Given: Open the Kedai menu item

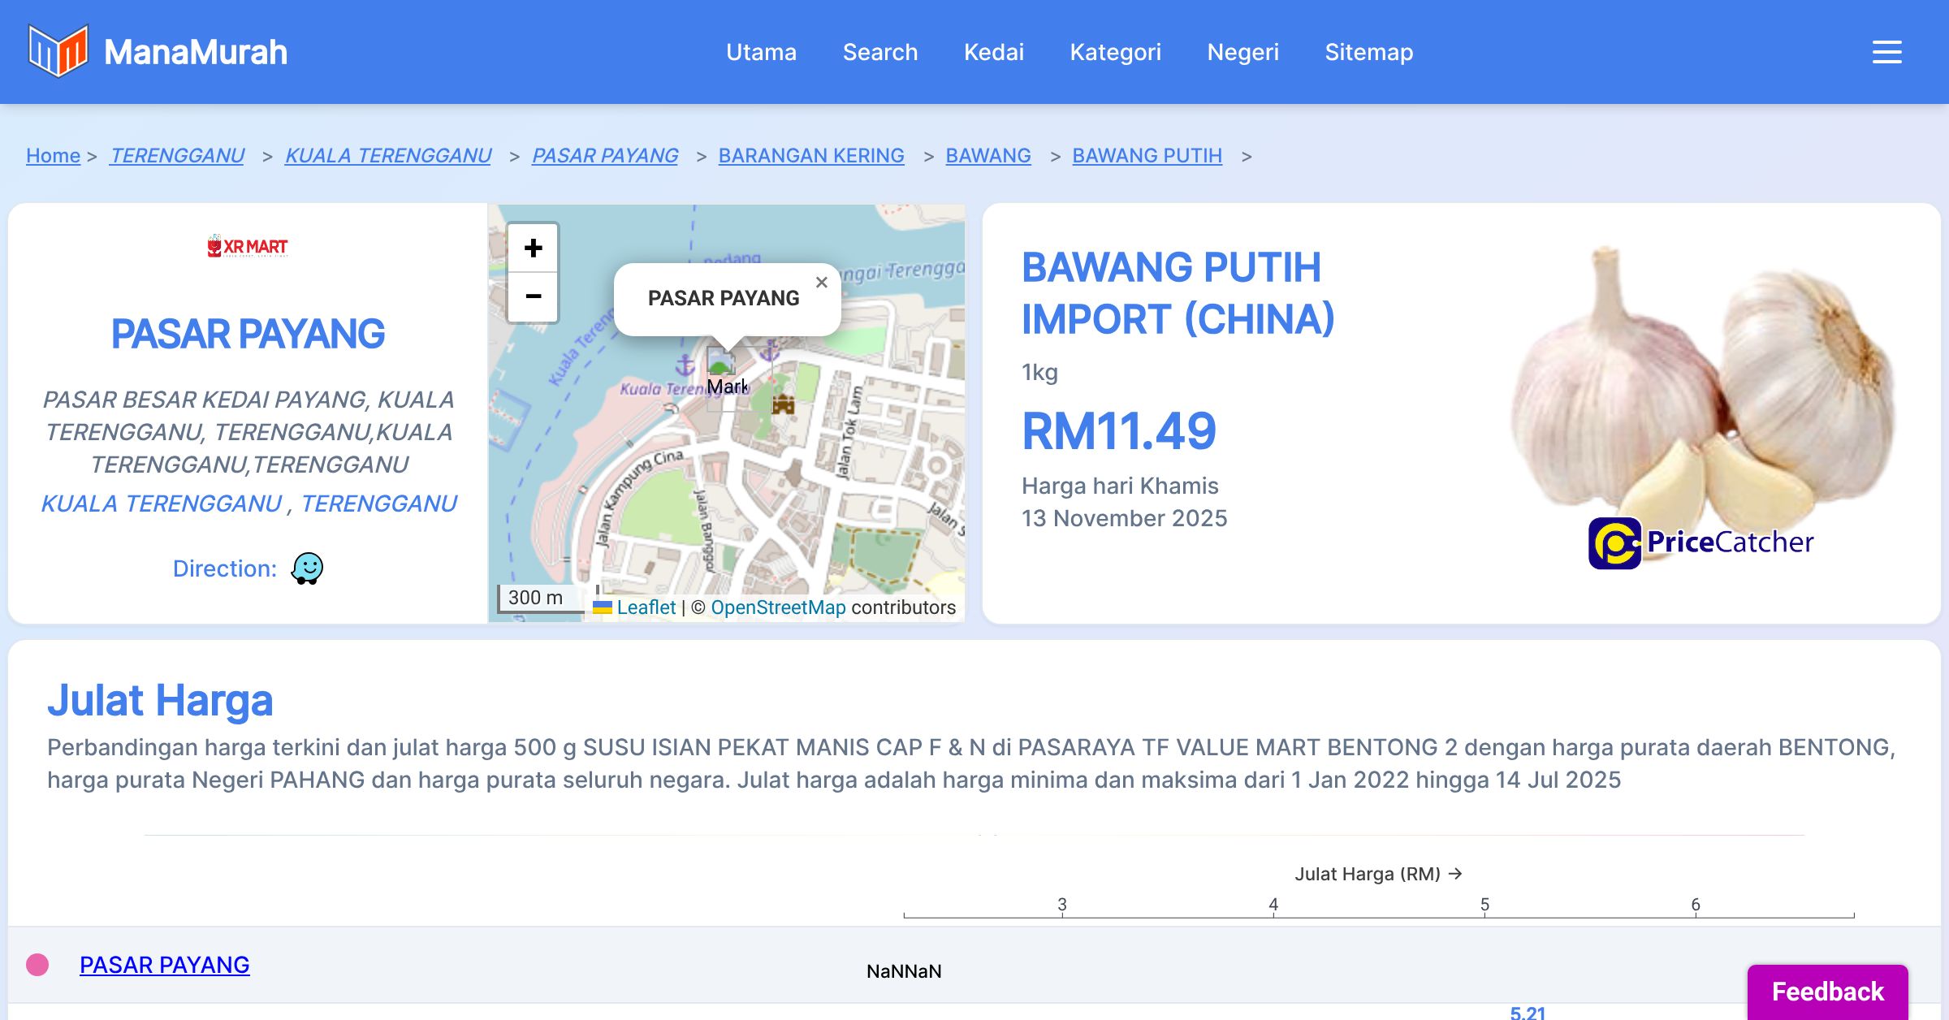Looking at the screenshot, I should pos(993,52).
